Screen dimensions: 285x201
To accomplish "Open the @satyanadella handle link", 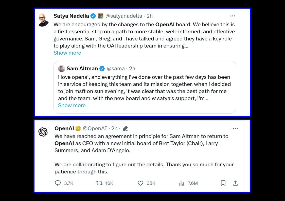I will (x=124, y=16).
